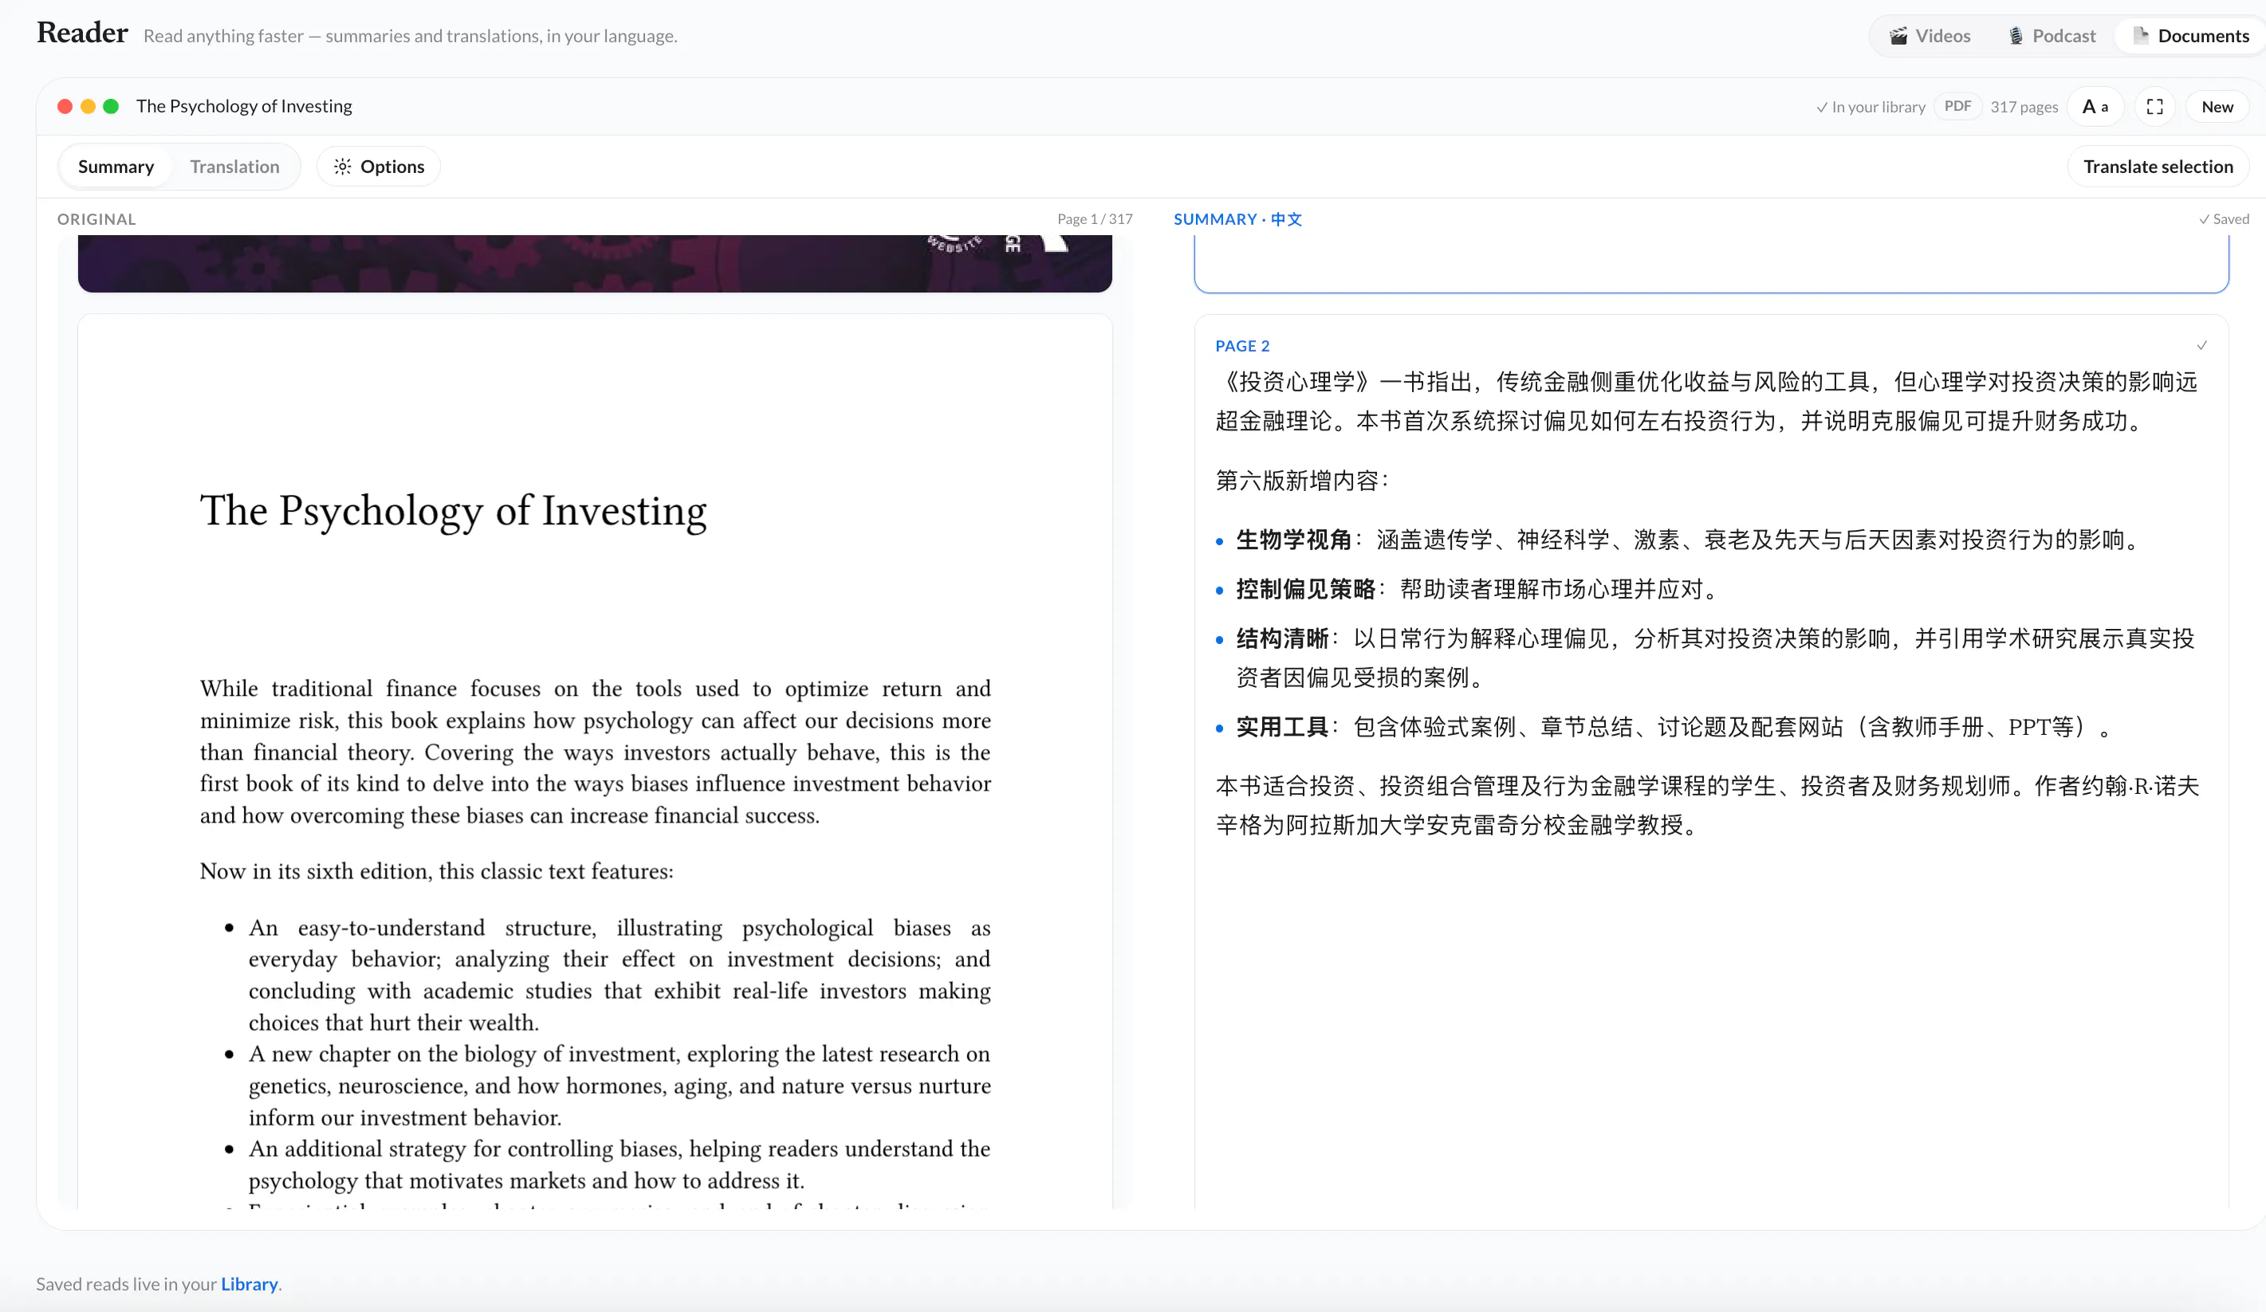
Task: Click the 控制偏见策略 bullet item
Action: click(1468, 590)
